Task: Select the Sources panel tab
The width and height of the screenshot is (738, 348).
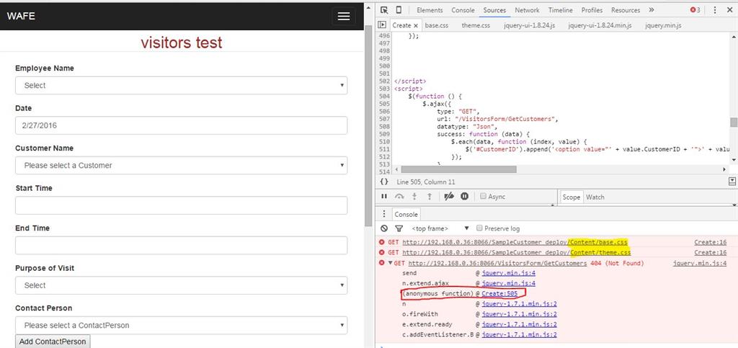Action: (x=494, y=10)
